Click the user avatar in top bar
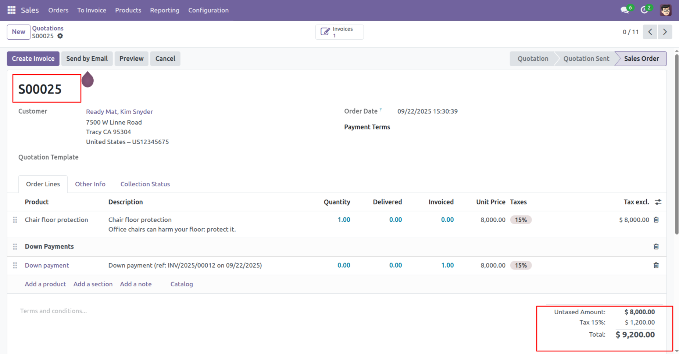This screenshot has height=354, width=679. (x=665, y=10)
